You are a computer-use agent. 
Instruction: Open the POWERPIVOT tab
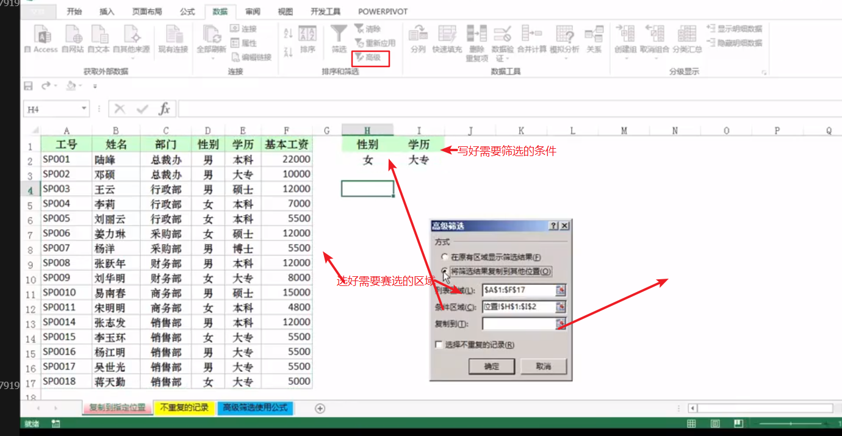[383, 12]
